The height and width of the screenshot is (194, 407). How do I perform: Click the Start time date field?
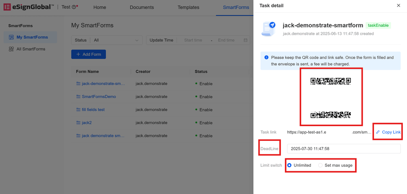(x=193, y=40)
